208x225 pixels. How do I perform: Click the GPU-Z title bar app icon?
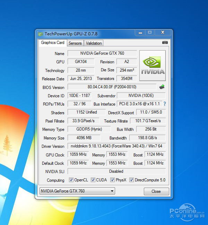pos(40,34)
